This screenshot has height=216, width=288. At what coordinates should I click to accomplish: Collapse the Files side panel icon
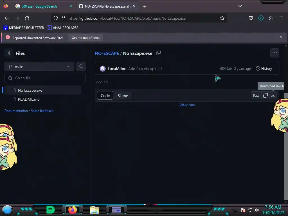click(9, 53)
